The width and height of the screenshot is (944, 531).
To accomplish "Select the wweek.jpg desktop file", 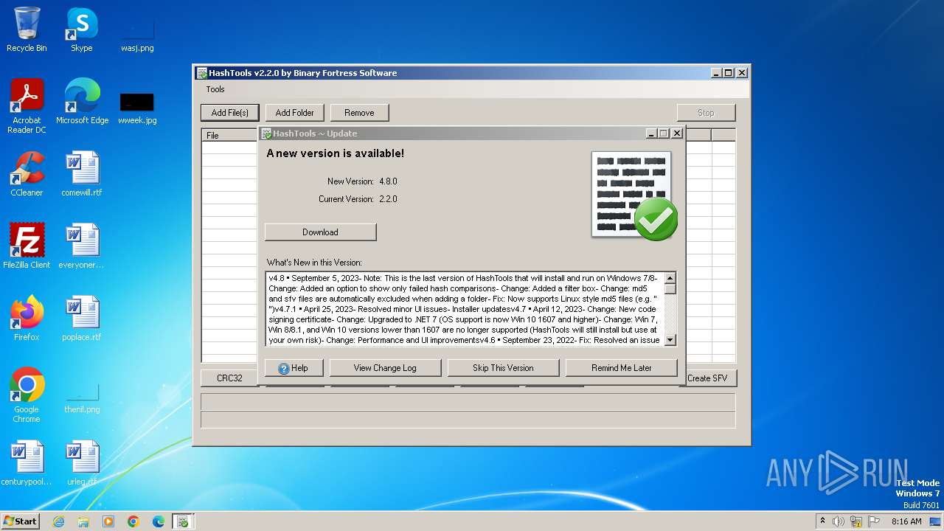I will (x=137, y=108).
